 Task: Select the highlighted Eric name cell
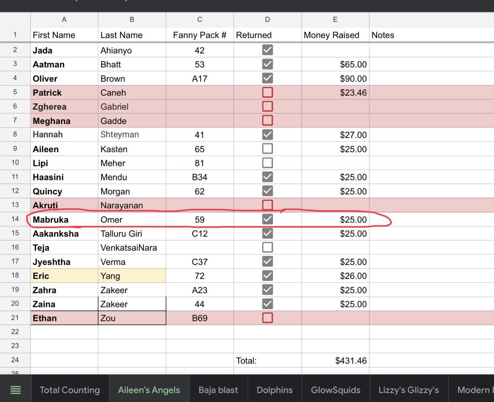click(x=64, y=276)
